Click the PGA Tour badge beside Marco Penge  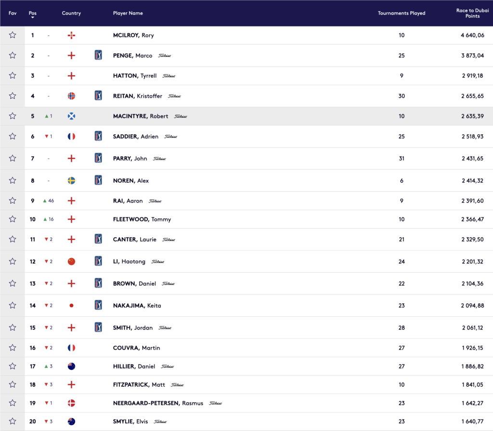click(x=98, y=55)
